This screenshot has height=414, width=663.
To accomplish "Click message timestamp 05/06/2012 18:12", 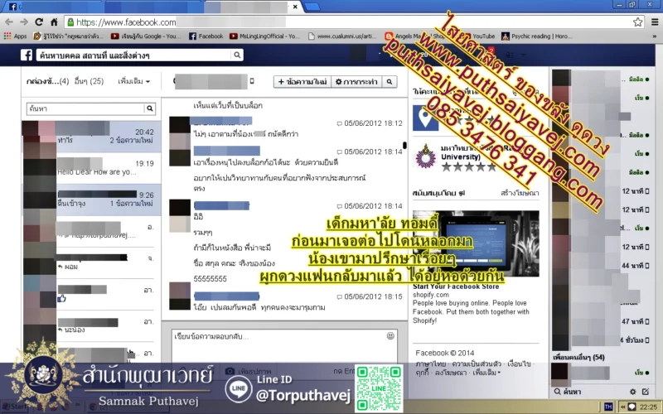I will pos(373,123).
